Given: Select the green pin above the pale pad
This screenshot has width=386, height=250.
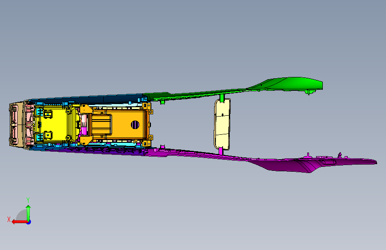Looking at the screenshot, I should (222, 98).
